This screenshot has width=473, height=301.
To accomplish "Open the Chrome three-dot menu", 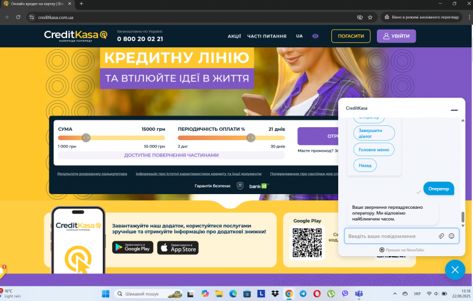I will click(469, 17).
